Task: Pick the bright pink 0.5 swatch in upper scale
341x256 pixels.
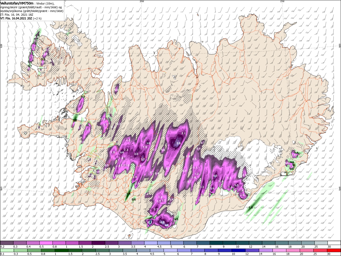Action: (46, 243)
